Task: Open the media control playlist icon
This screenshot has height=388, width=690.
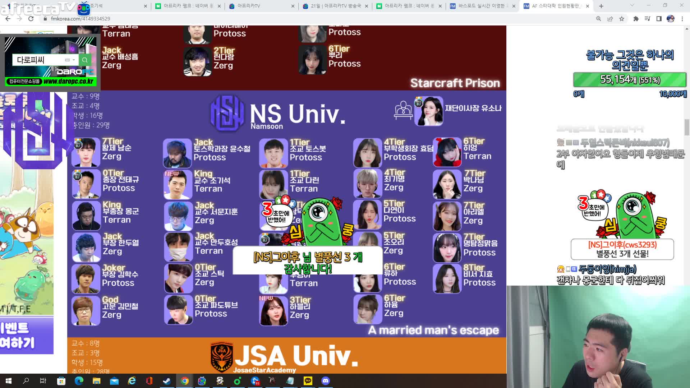Action: 647,19
